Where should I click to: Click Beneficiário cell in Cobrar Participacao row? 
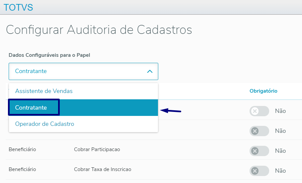22,149
